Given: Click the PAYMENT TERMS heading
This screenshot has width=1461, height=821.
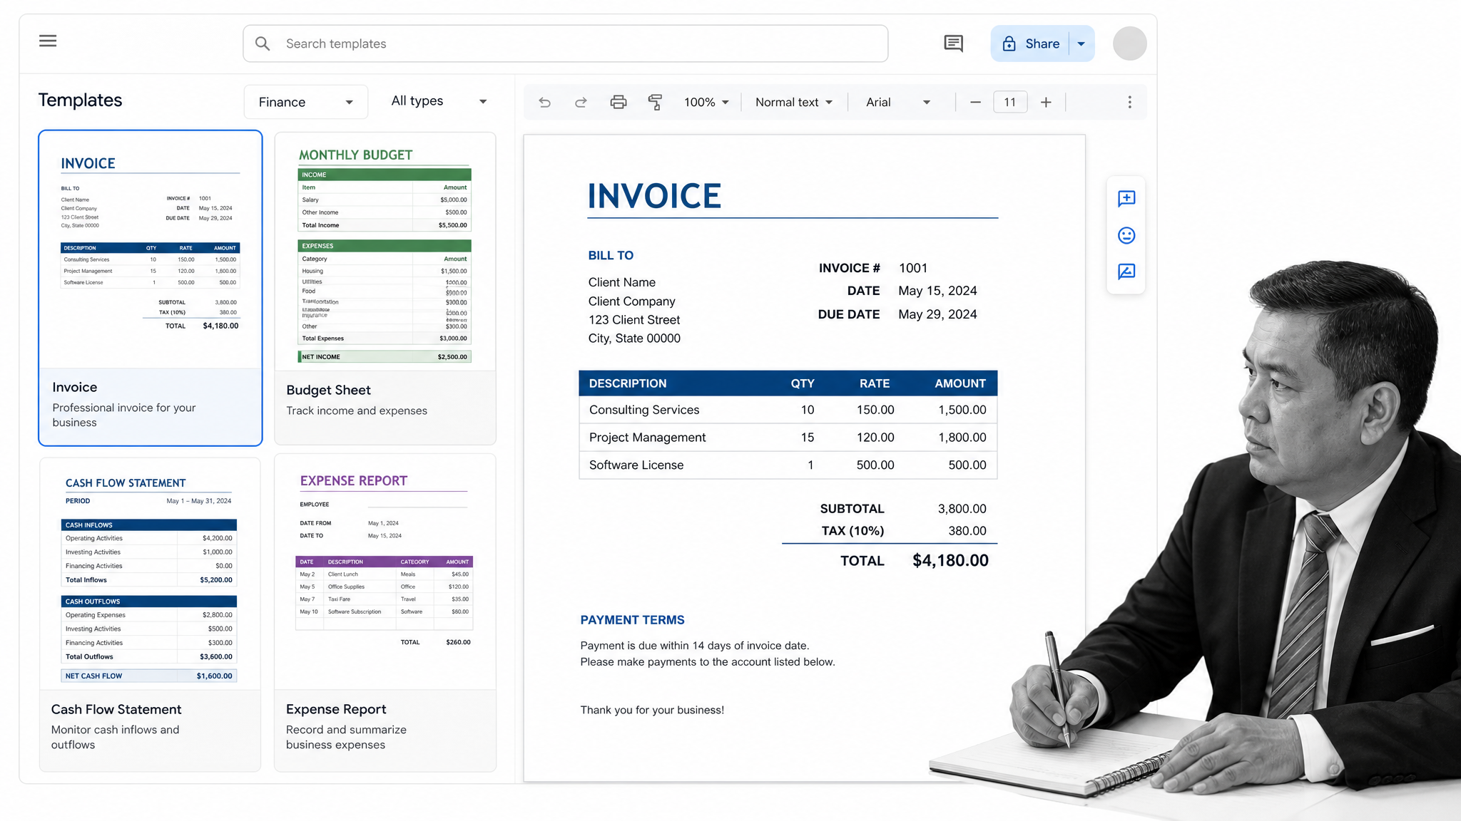Looking at the screenshot, I should (x=632, y=620).
